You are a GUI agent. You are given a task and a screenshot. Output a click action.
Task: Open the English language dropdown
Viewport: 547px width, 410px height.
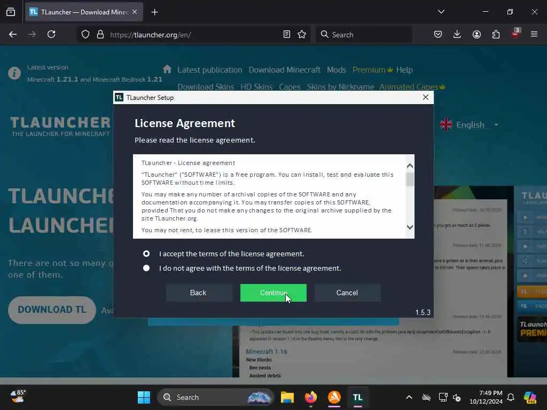469,125
